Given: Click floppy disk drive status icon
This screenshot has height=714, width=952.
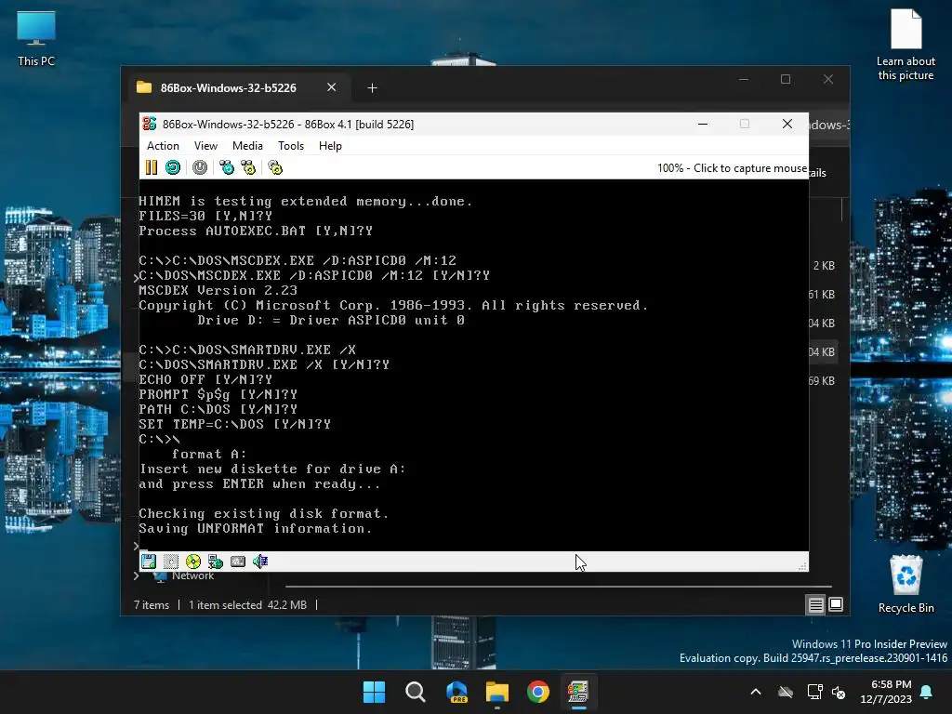Looking at the screenshot, I should (x=149, y=562).
